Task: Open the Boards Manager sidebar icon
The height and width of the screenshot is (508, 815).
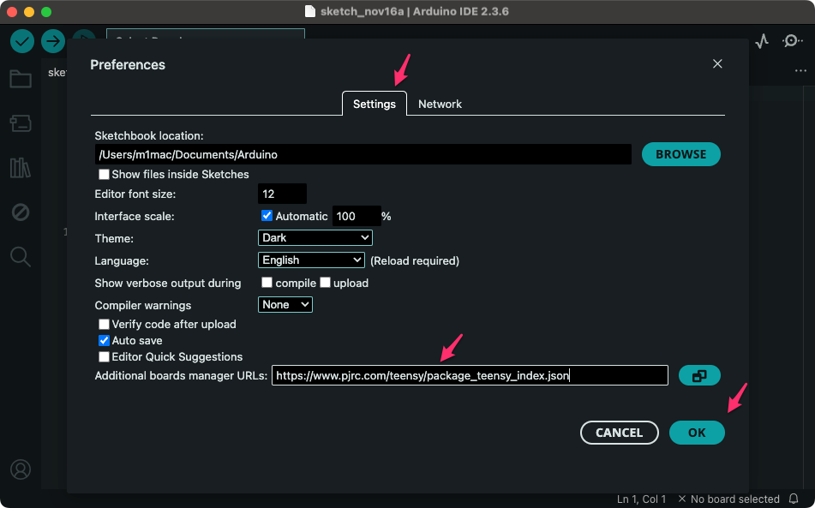Action: point(21,123)
